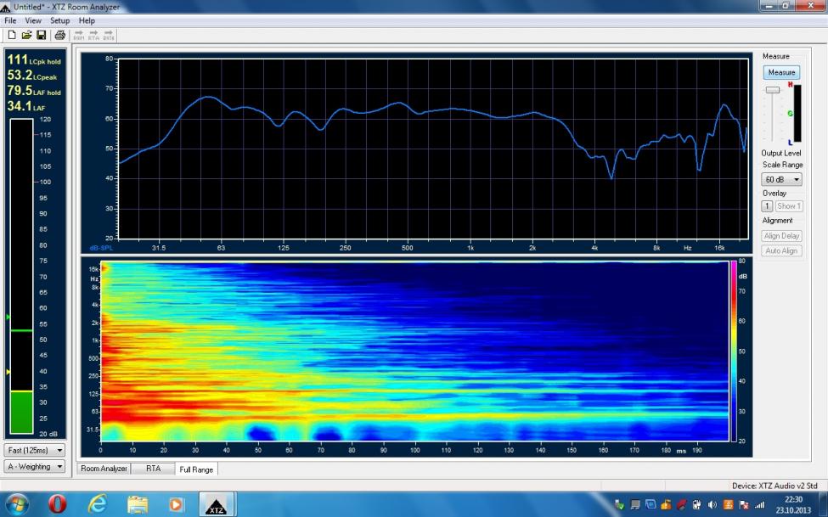Click the Show 1 overlay button
This screenshot has width=828, height=517.
(788, 206)
